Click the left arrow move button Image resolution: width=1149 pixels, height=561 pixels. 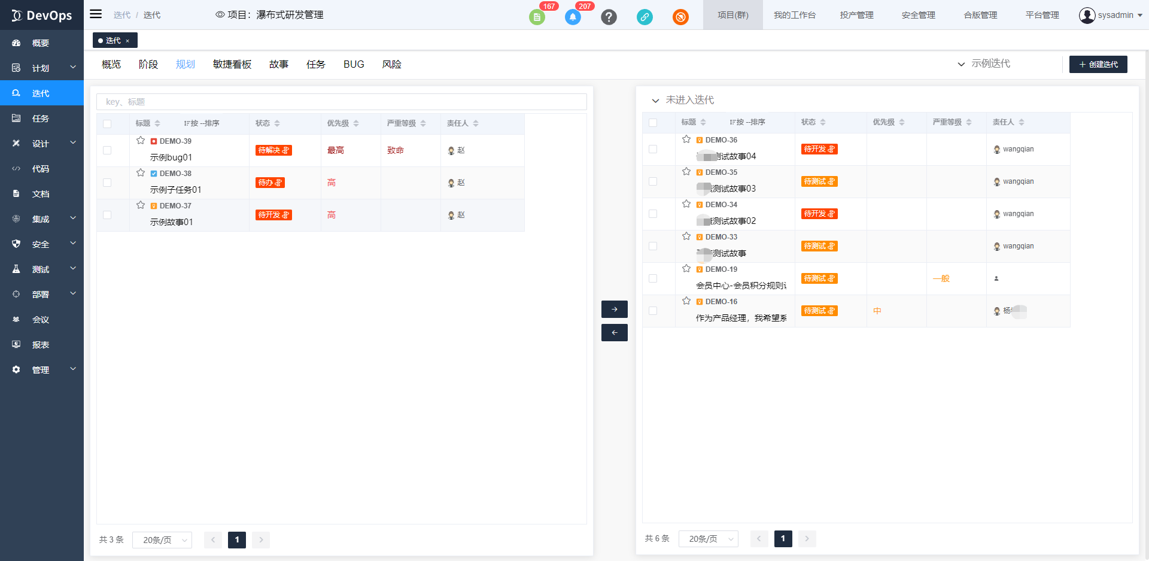coord(614,332)
